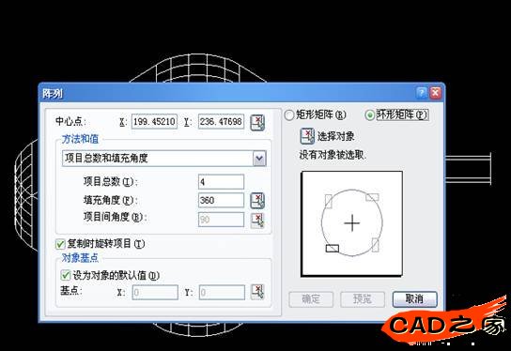Pick center point from drawing icon
The image size is (511, 351).
(x=257, y=122)
